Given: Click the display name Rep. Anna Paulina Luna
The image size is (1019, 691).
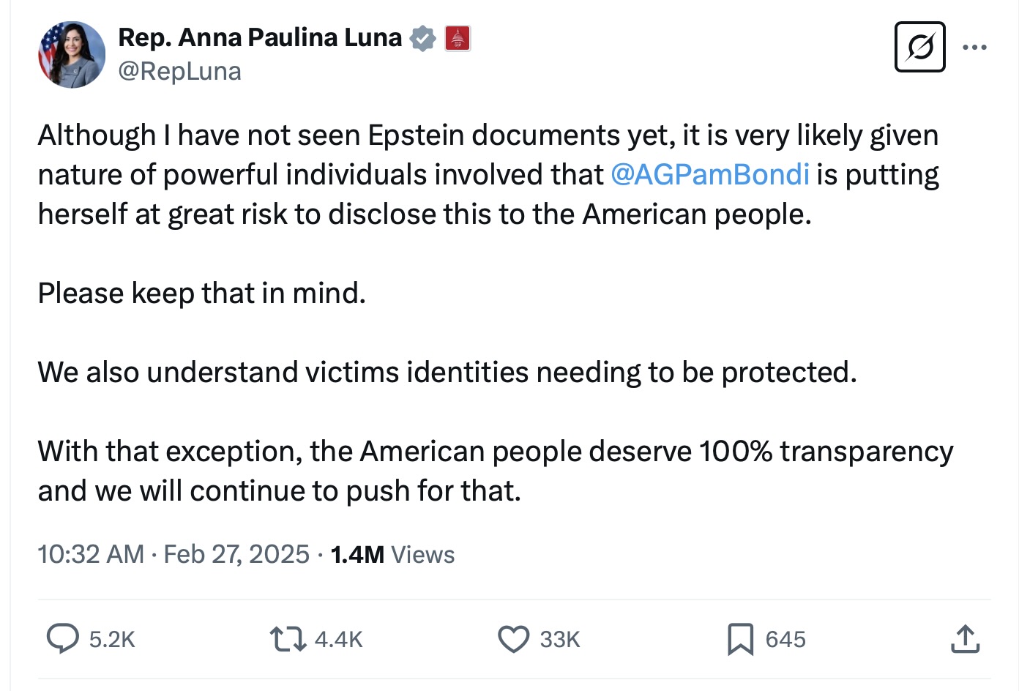Looking at the screenshot, I should (260, 37).
